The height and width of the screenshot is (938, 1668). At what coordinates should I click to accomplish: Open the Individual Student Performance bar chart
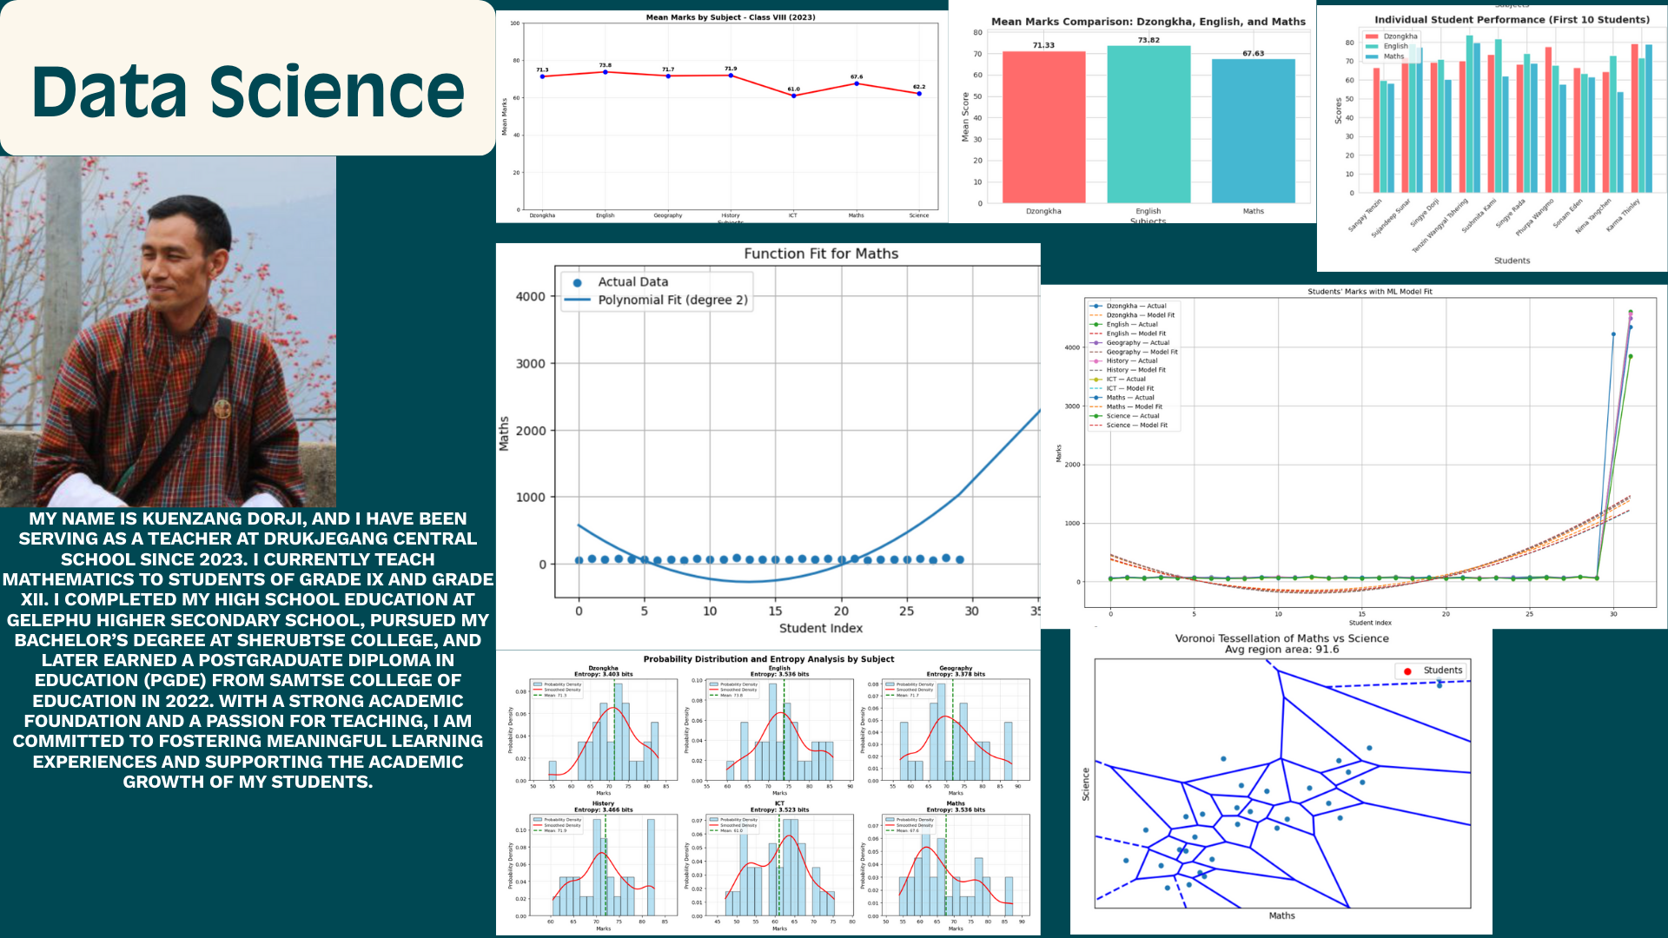pyautogui.click(x=1493, y=139)
